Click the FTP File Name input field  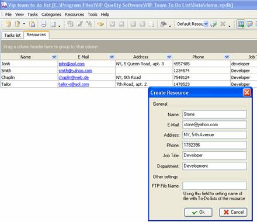(x=214, y=186)
